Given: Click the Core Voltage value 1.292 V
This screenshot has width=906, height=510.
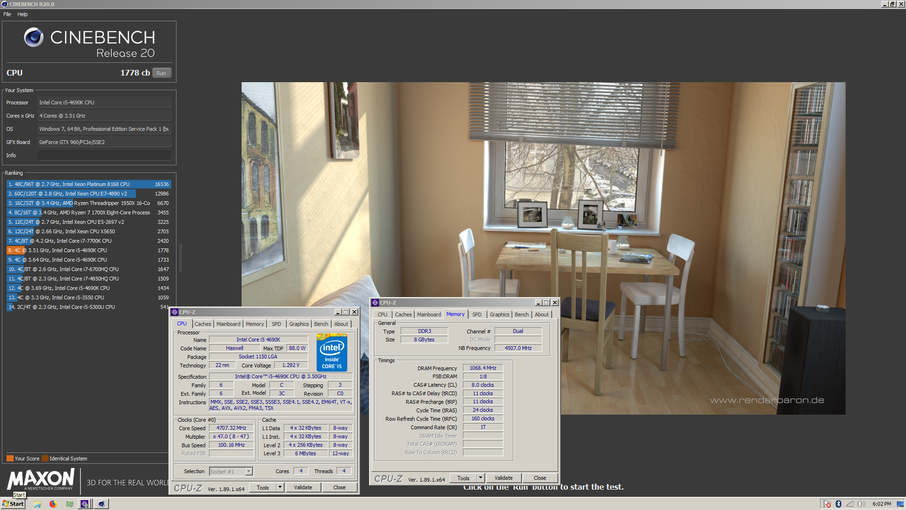Looking at the screenshot, I should [x=291, y=365].
